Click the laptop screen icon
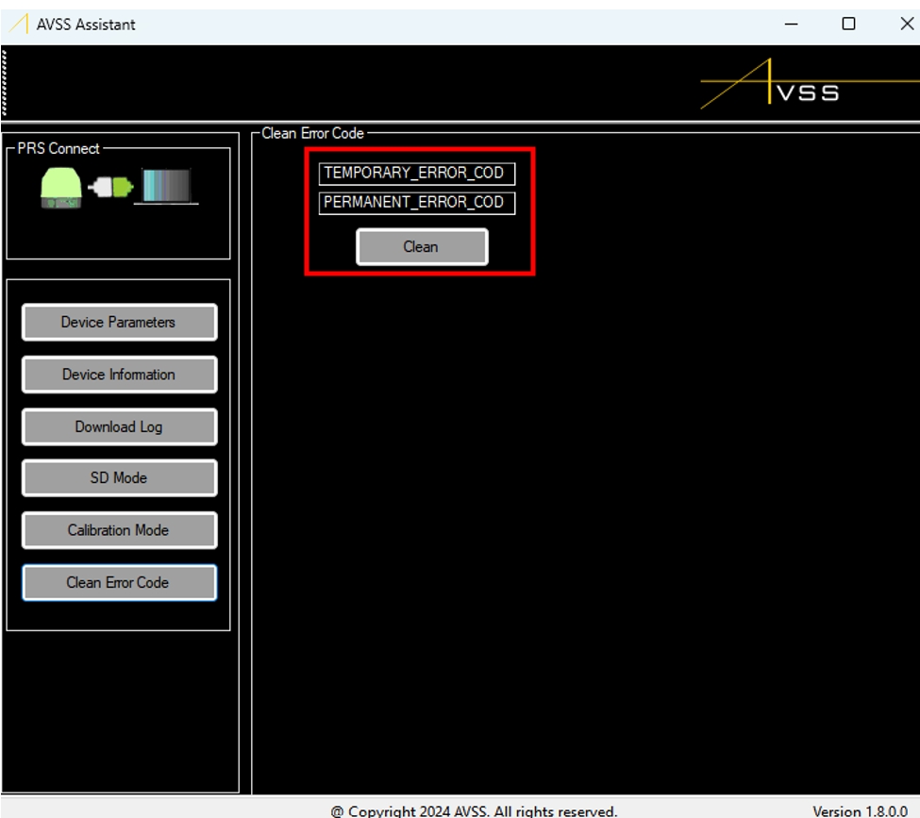920x818 pixels. point(166,186)
